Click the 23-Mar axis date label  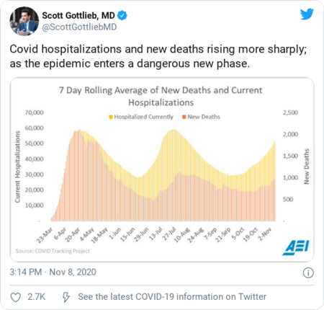pyautogui.click(x=45, y=235)
